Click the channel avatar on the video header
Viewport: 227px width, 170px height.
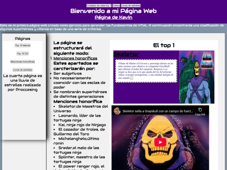[x=117, y=111]
